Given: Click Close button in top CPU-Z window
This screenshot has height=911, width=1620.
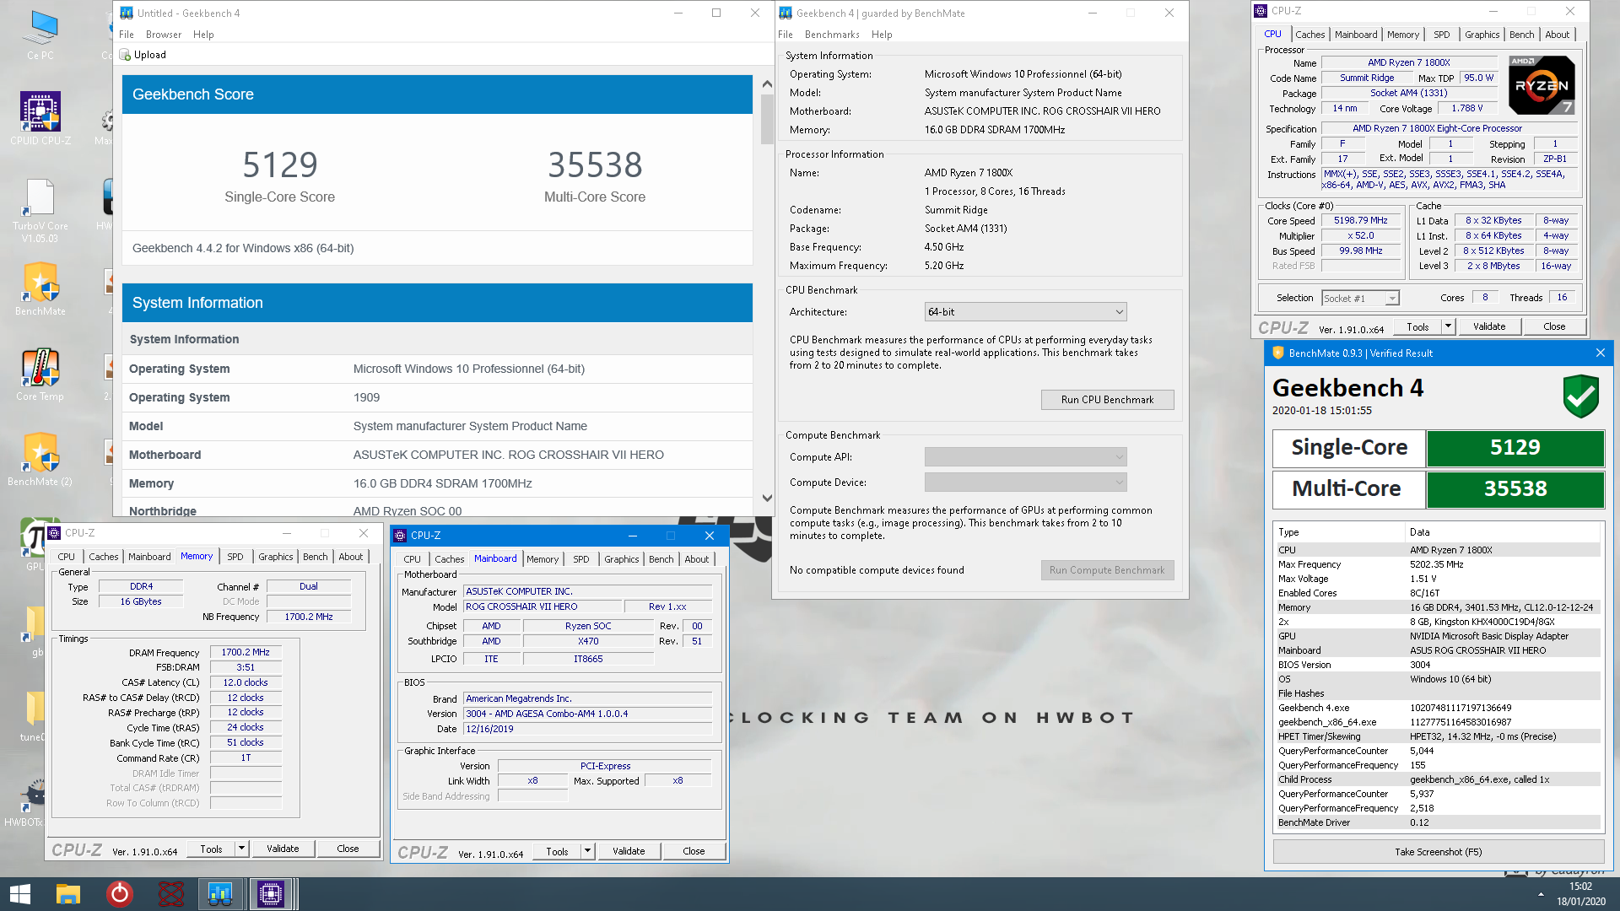Looking at the screenshot, I should [1553, 326].
